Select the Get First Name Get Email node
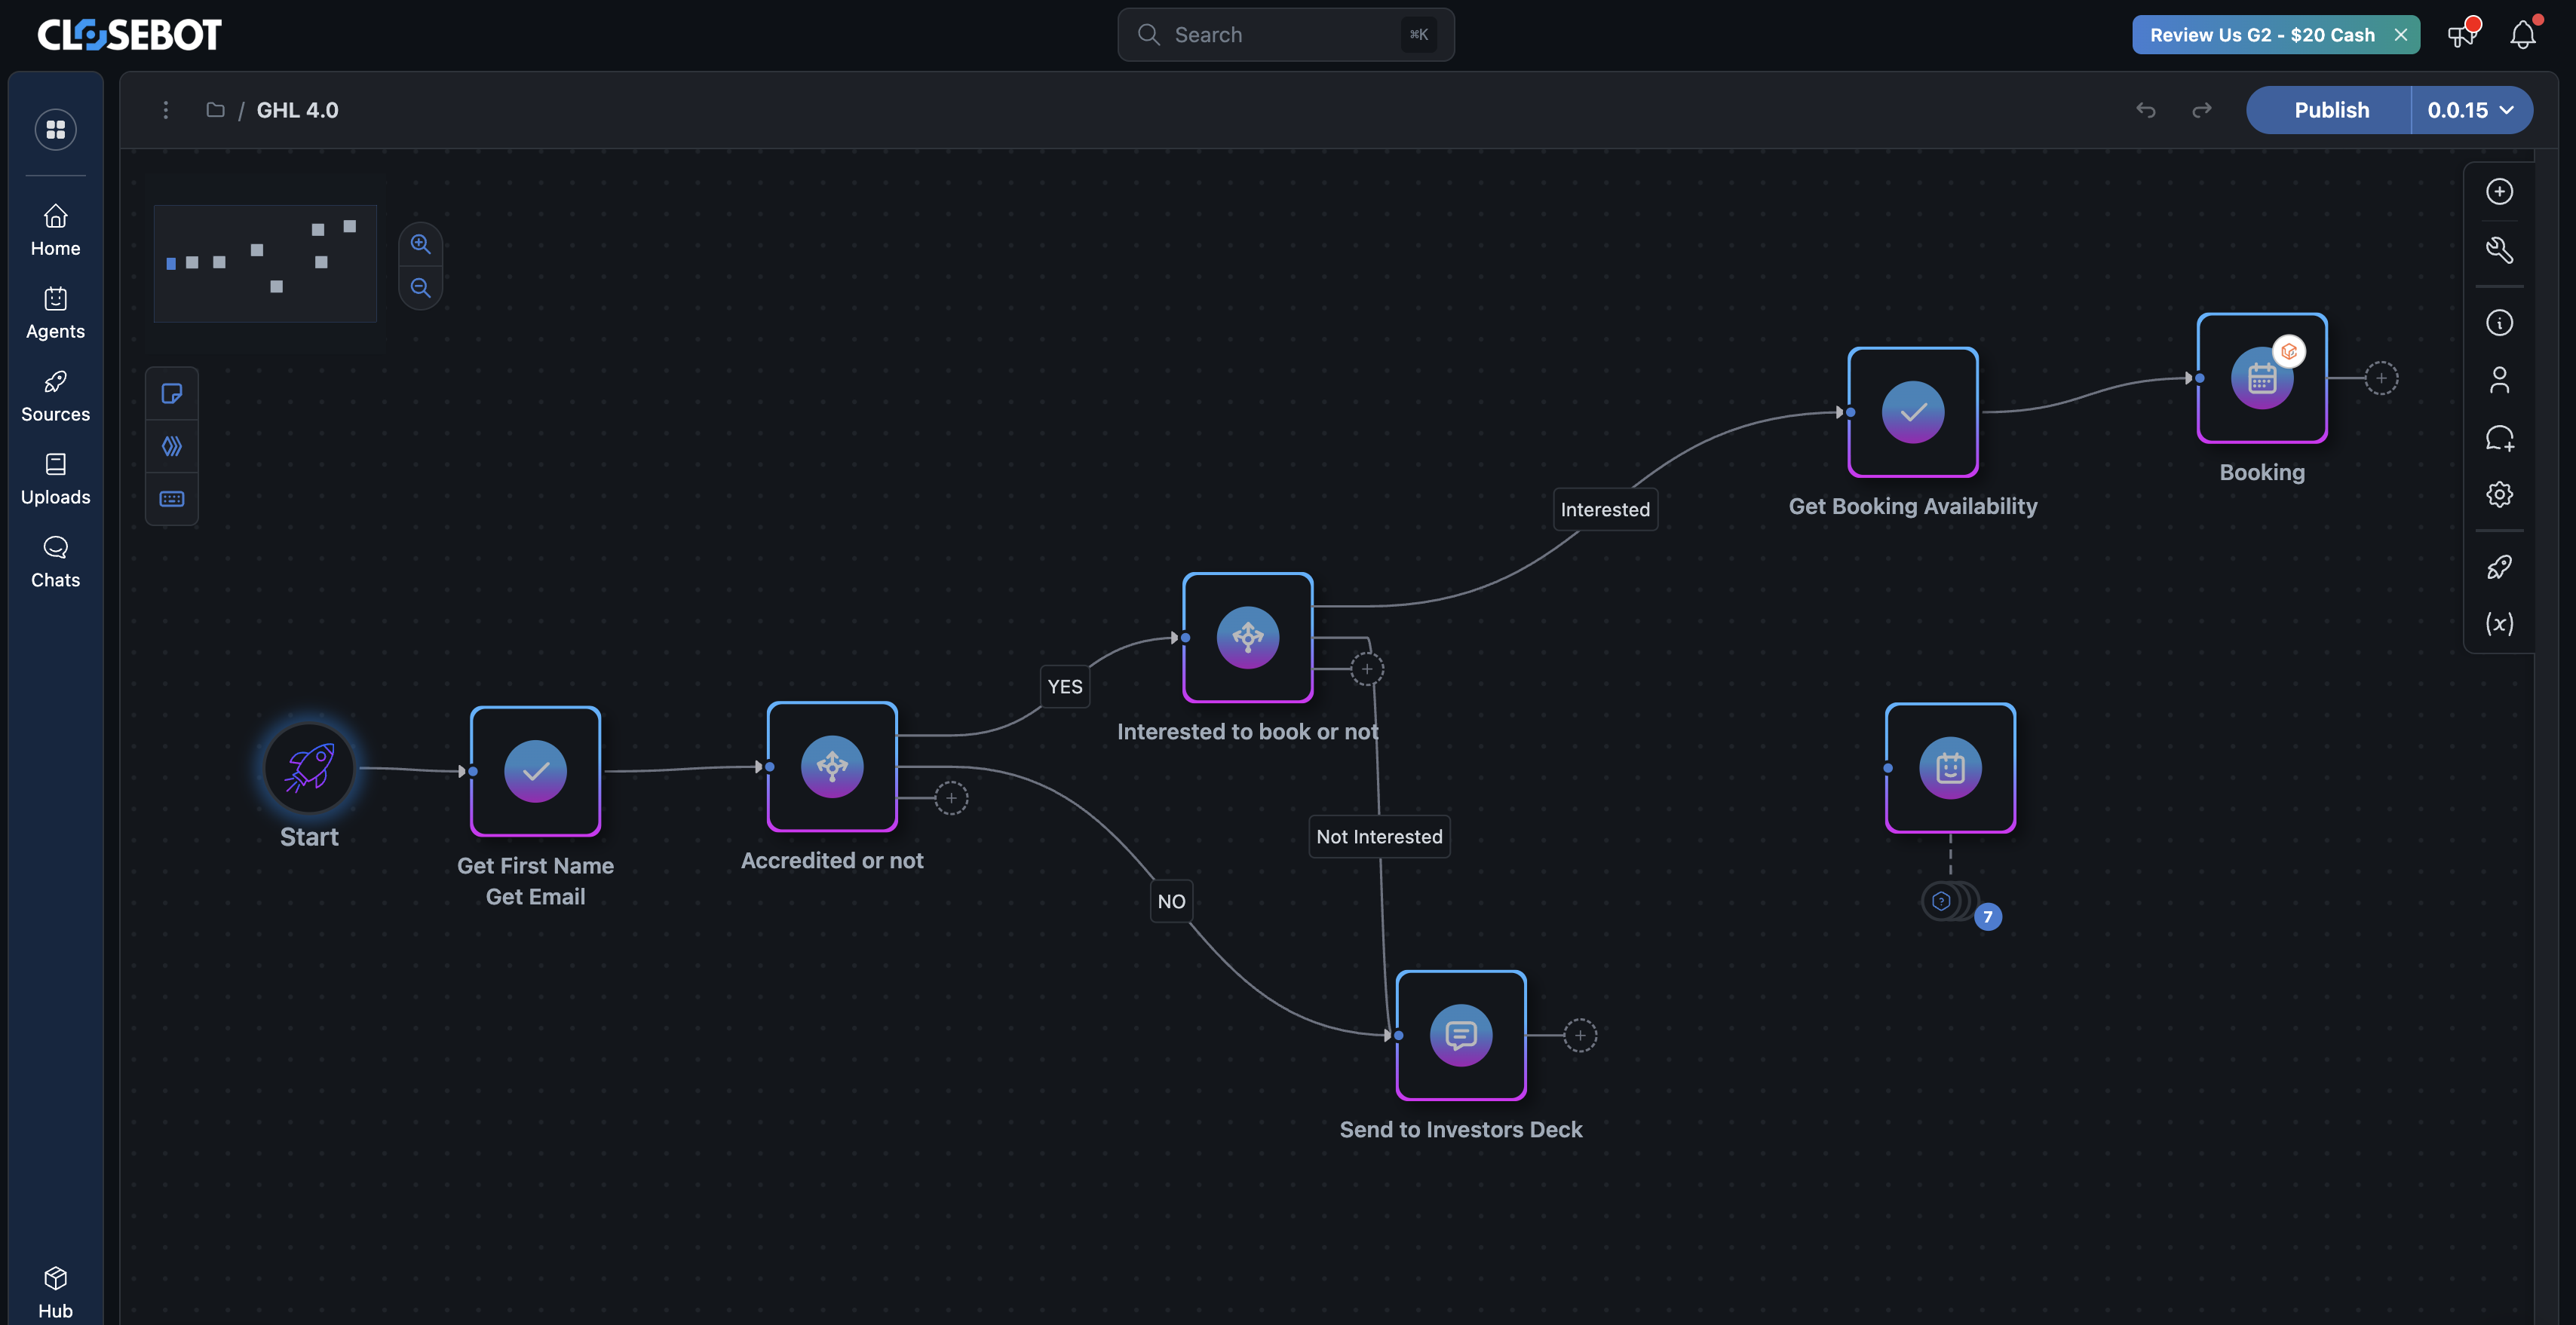2576x1325 pixels. pyautogui.click(x=536, y=772)
